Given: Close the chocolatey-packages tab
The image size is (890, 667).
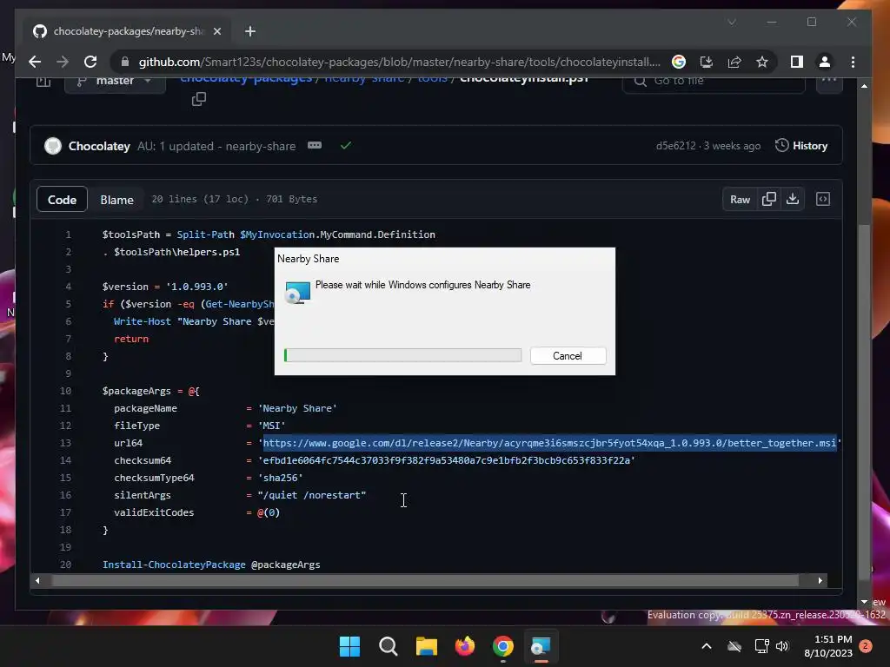Looking at the screenshot, I should (216, 31).
